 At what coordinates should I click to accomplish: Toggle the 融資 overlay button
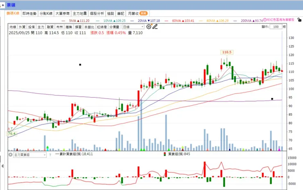pos(50,27)
